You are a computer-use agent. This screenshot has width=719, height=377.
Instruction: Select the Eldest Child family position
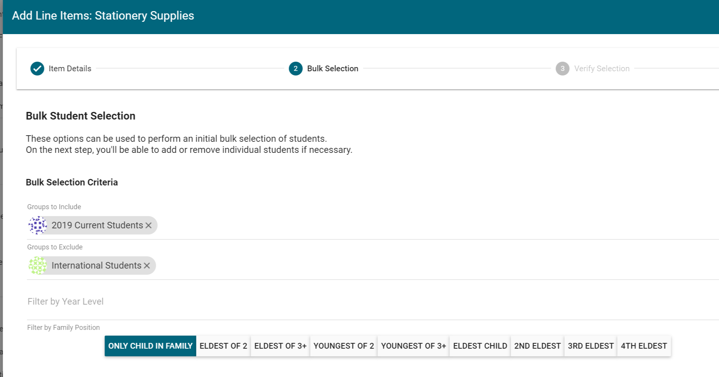pos(480,346)
